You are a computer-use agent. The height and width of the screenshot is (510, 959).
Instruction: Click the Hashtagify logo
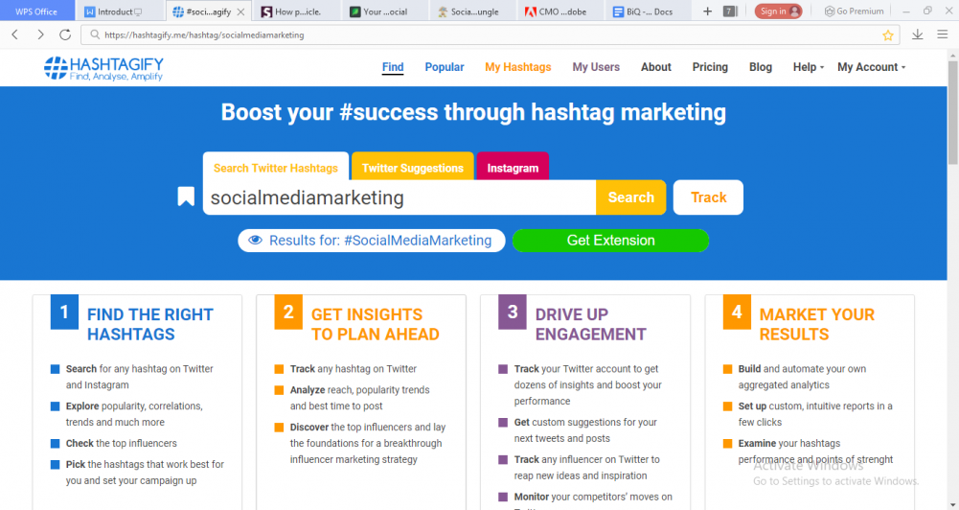tap(104, 69)
